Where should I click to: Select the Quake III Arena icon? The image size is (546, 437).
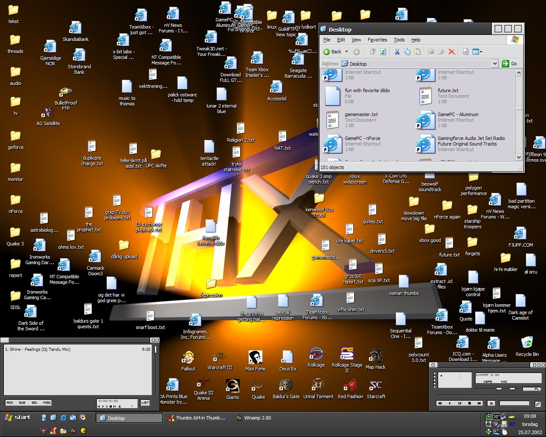(203, 389)
